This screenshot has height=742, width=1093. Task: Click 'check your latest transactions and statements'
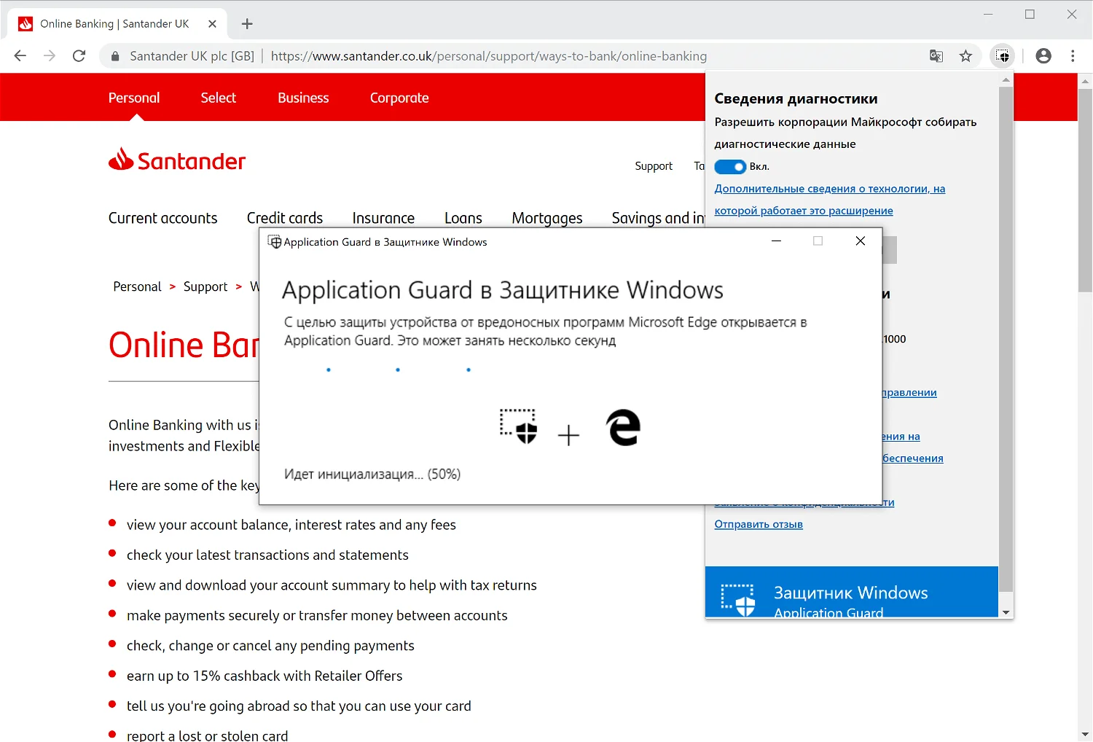(x=267, y=555)
